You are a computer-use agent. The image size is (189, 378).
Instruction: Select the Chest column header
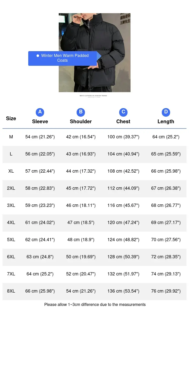pos(123,121)
